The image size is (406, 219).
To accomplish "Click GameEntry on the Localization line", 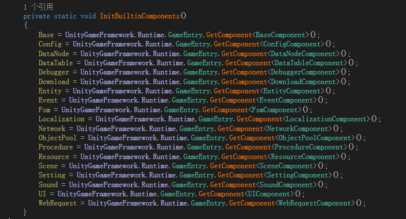I will pos(216,119).
